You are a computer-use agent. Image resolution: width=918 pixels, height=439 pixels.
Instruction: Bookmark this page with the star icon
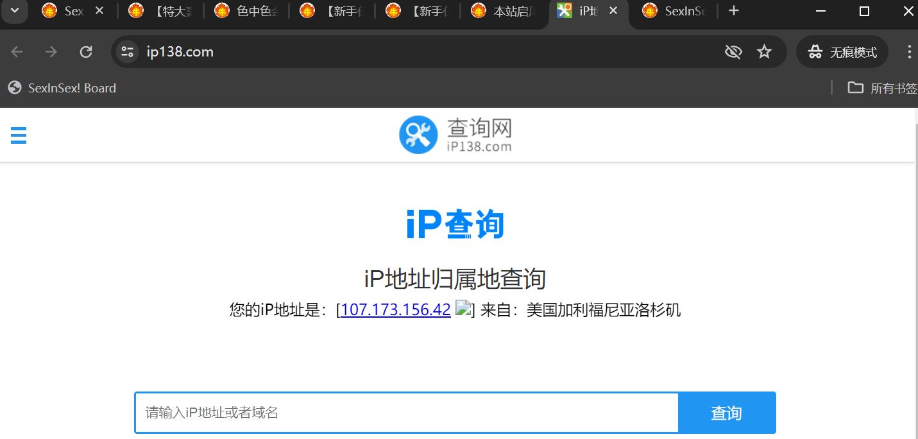pyautogui.click(x=764, y=52)
